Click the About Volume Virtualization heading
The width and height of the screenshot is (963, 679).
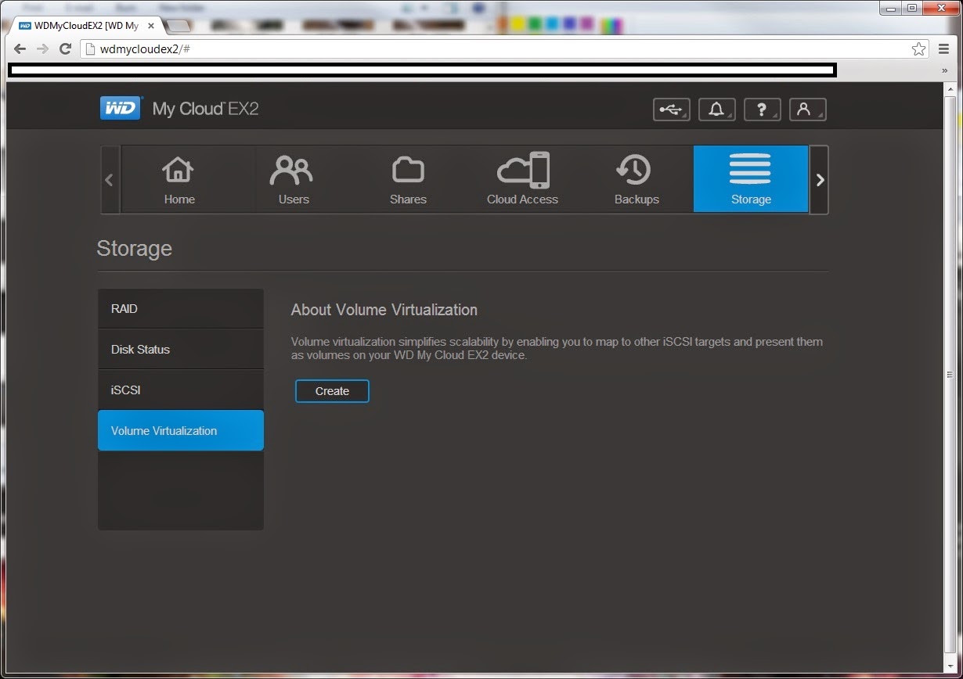tap(384, 310)
